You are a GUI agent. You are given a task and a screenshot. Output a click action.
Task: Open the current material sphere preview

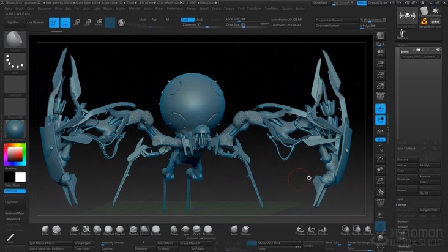point(15,129)
